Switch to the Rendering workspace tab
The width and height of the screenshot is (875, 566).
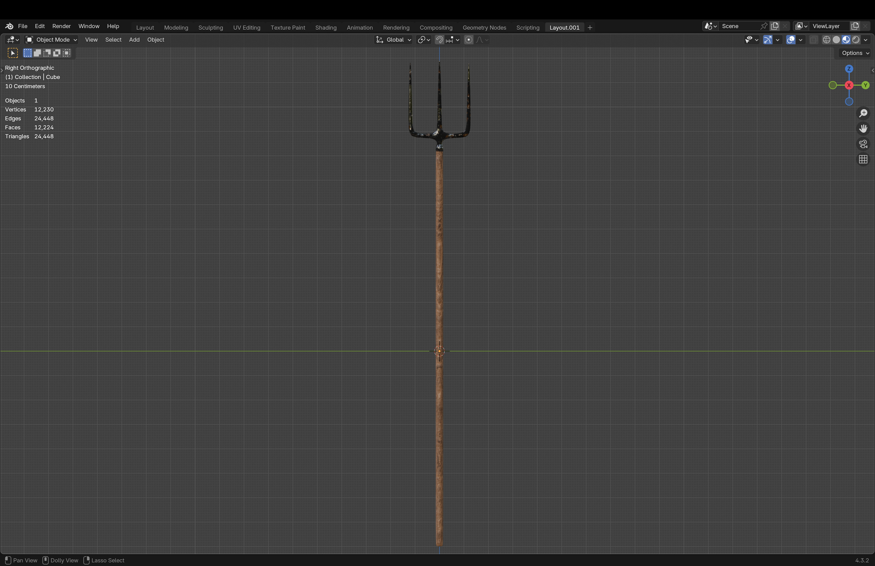coord(396,28)
